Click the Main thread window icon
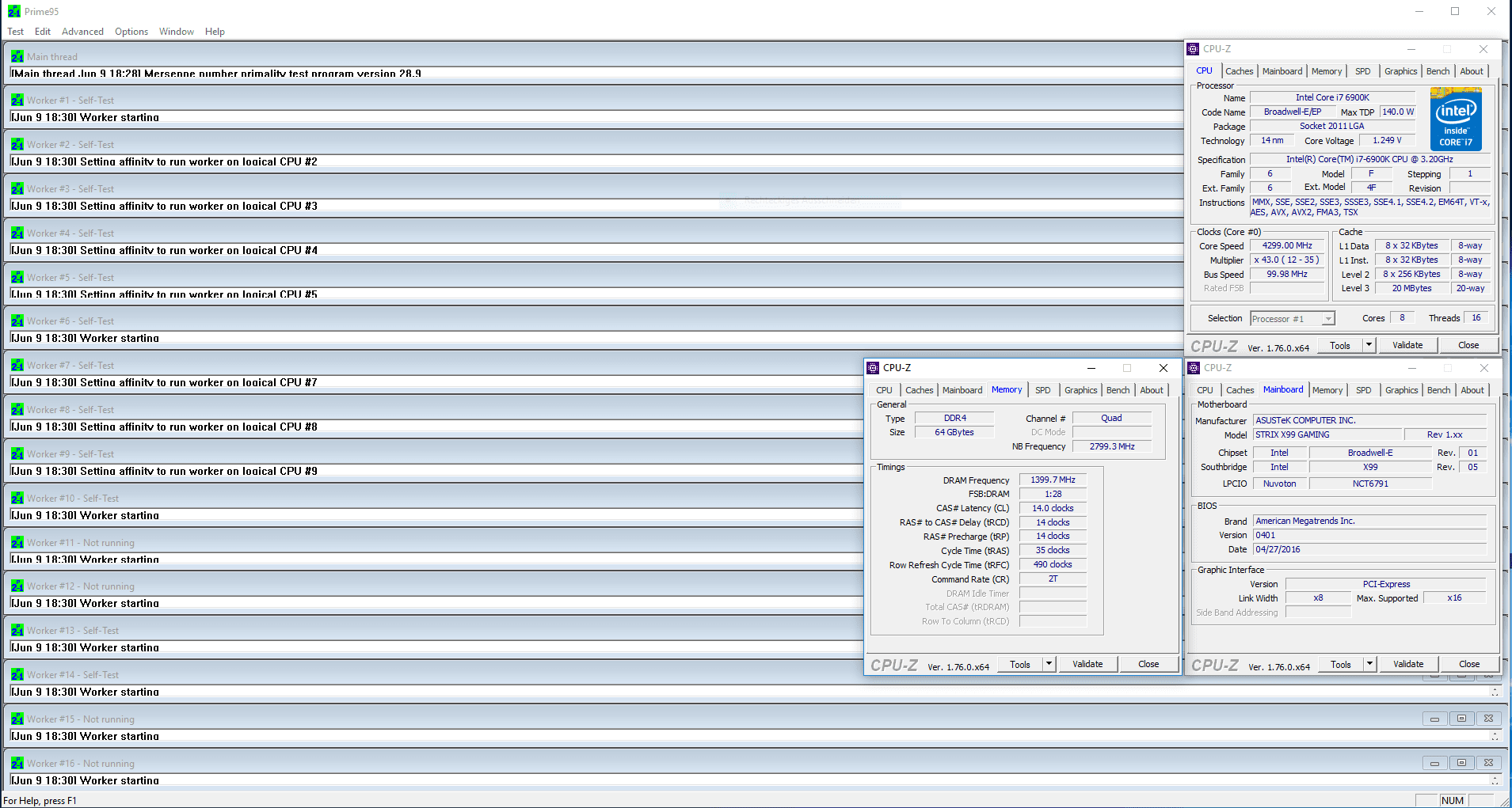The height and width of the screenshot is (808, 1512). point(17,57)
